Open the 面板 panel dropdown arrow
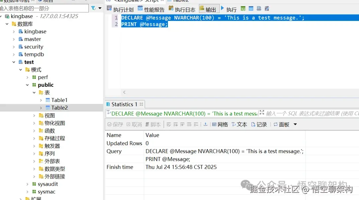The height and width of the screenshot is (200, 359). point(295,125)
